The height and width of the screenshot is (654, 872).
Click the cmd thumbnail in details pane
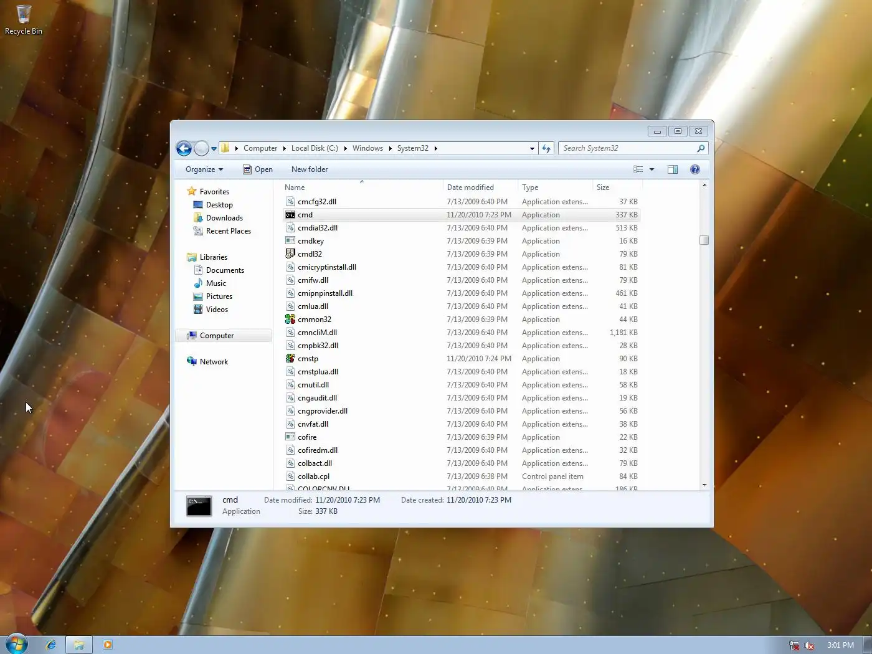click(x=199, y=506)
